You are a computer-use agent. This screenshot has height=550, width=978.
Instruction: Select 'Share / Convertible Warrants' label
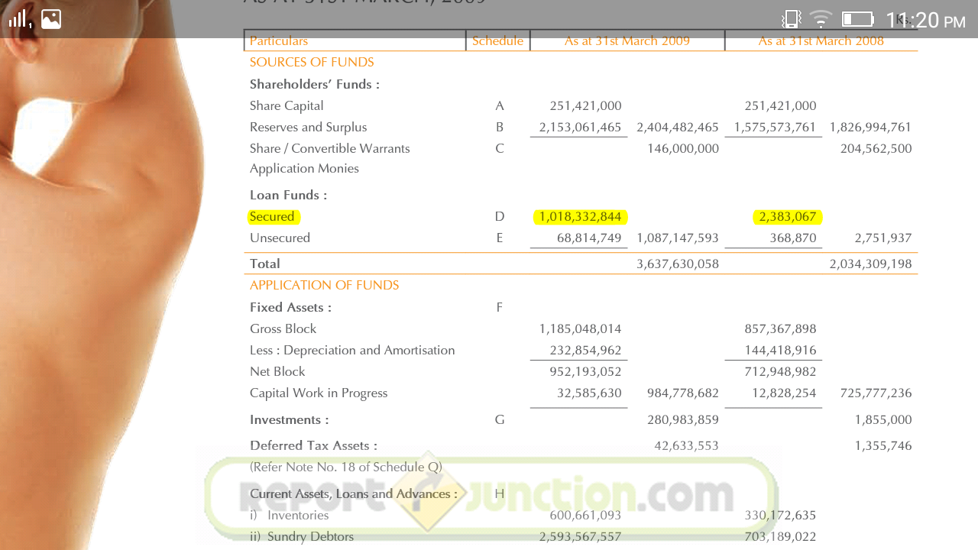(330, 148)
